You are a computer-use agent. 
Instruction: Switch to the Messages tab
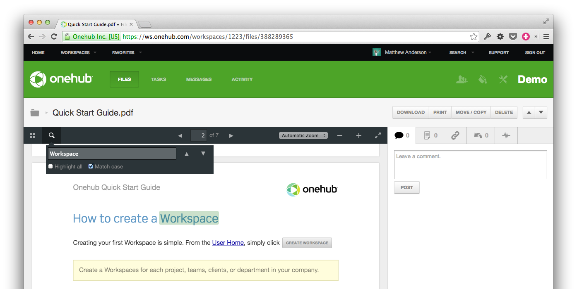tap(199, 79)
